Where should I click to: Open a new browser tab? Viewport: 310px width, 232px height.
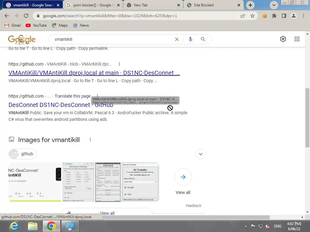(250, 5)
